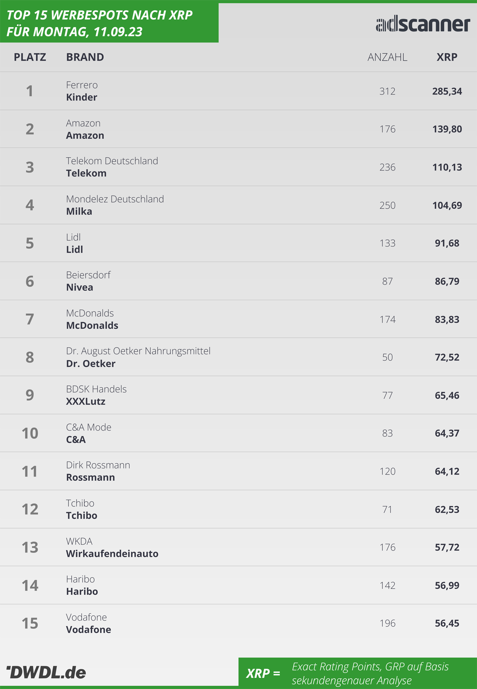Click the McDonalds row
The width and height of the screenshot is (477, 689).
point(238,319)
